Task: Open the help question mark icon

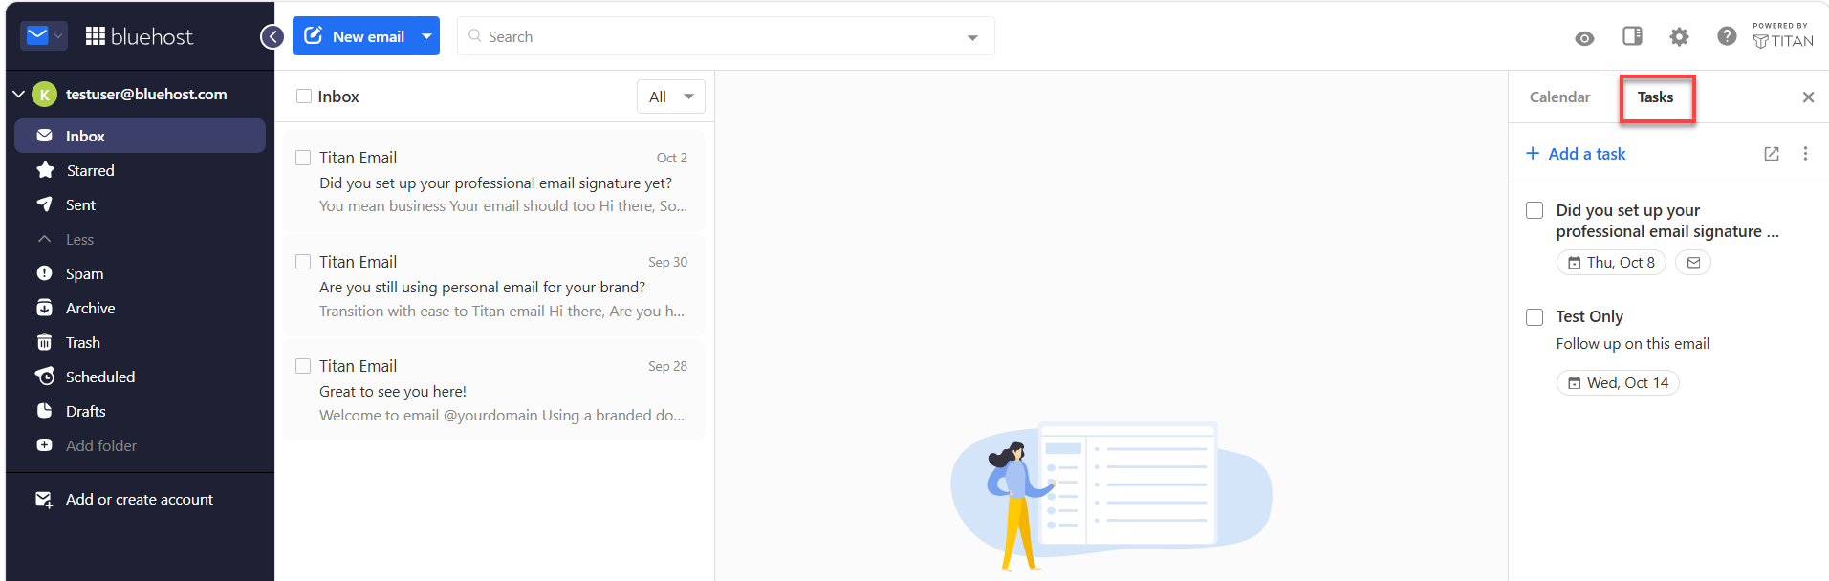Action: 1727,36
